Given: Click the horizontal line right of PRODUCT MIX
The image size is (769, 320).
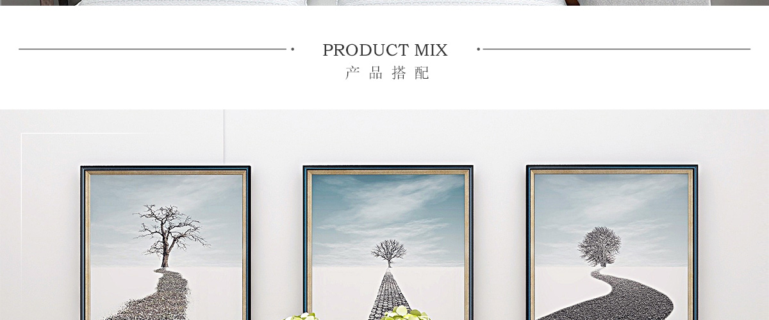Looking at the screenshot, I should coord(616,49).
